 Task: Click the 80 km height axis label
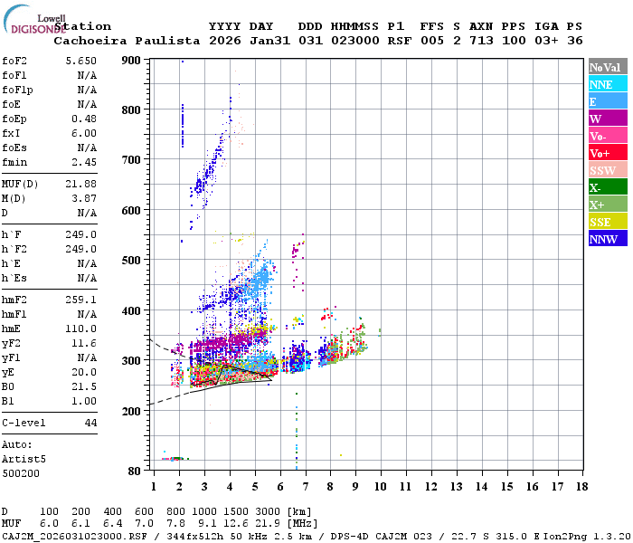(134, 472)
